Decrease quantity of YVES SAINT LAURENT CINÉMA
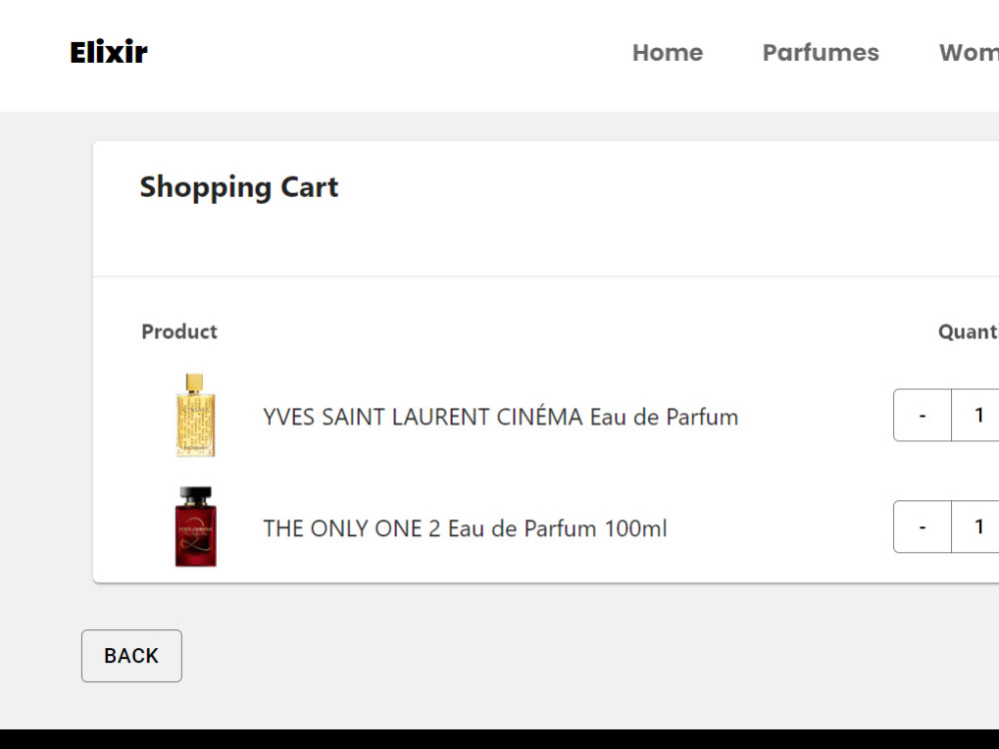 pos(922,415)
